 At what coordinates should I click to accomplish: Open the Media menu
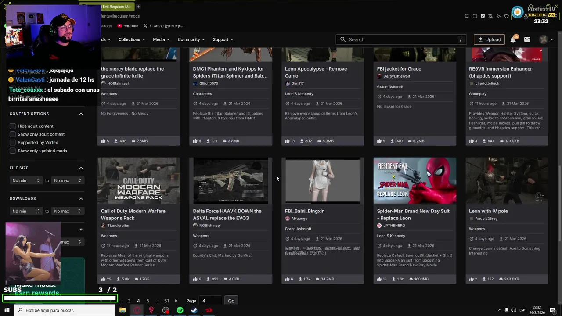tap(161, 39)
